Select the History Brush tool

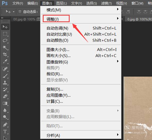[5, 90]
